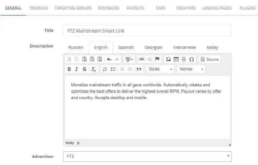Click the strikethrough icon

coord(84,69)
